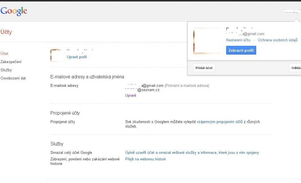Go to Služby in the sidebar
This screenshot has width=301, height=183.
point(6,70)
